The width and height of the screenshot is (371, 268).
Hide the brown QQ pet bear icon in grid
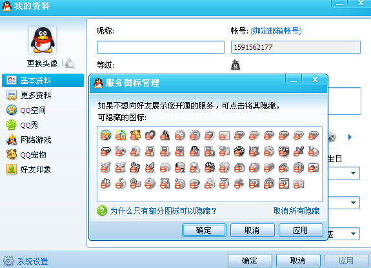[135, 135]
